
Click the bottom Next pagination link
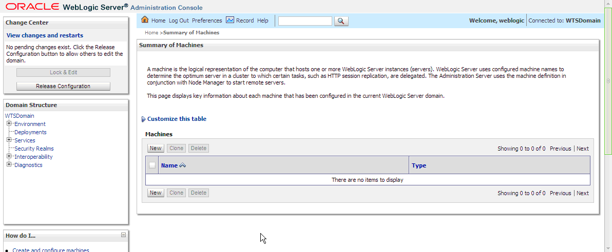pyautogui.click(x=583, y=193)
